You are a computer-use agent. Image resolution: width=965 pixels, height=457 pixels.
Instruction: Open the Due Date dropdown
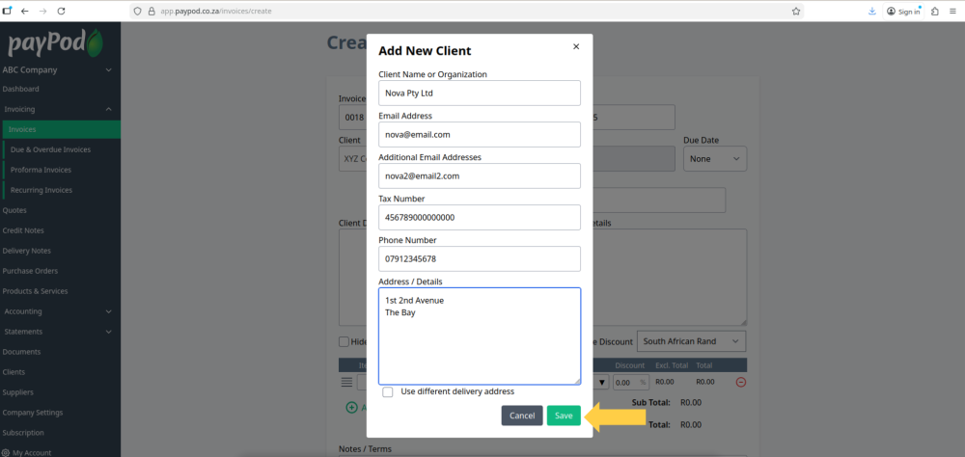[x=715, y=159]
